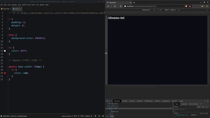210x118 pixels.
Task: Open the style.css source link in Styles
Action: [203, 113]
